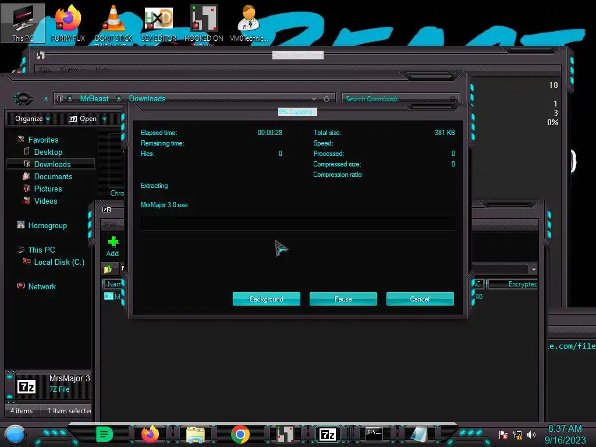Select This PC in navigation pane
Viewport: 596px width, 447px height.
42,250
